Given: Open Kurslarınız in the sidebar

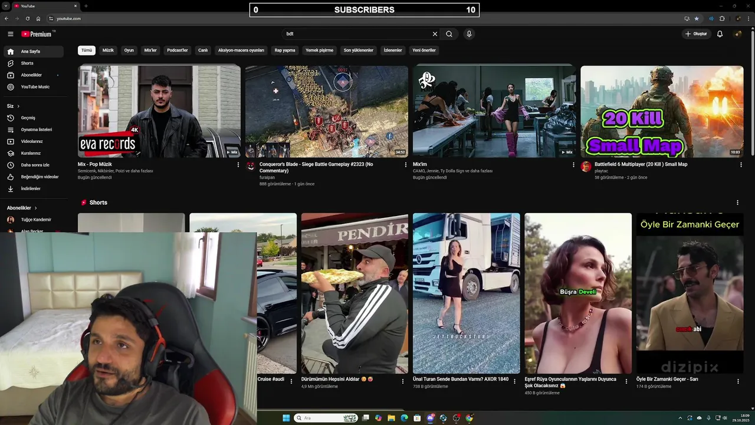Looking at the screenshot, I should pyautogui.click(x=35, y=153).
